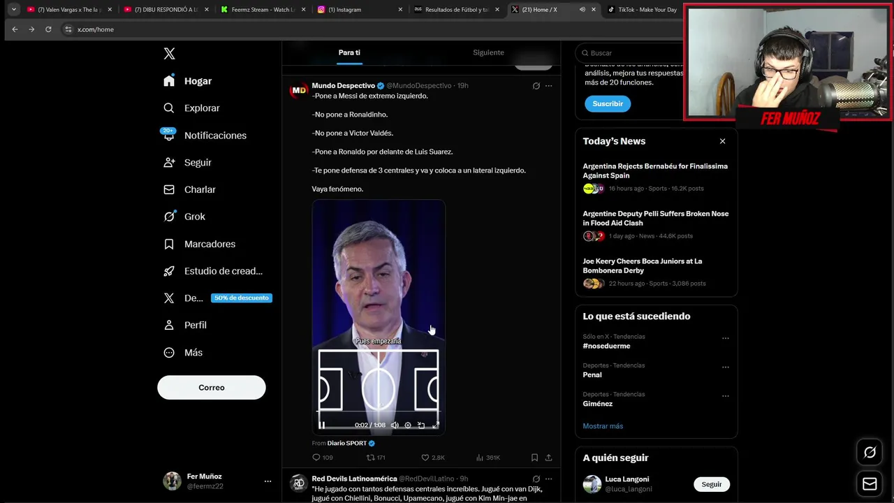Click Fer Muñoz profile avatar at sidebar bottom

click(x=172, y=481)
